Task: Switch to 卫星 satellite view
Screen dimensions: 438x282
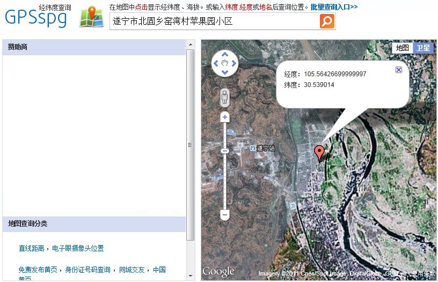Action: tap(423, 48)
